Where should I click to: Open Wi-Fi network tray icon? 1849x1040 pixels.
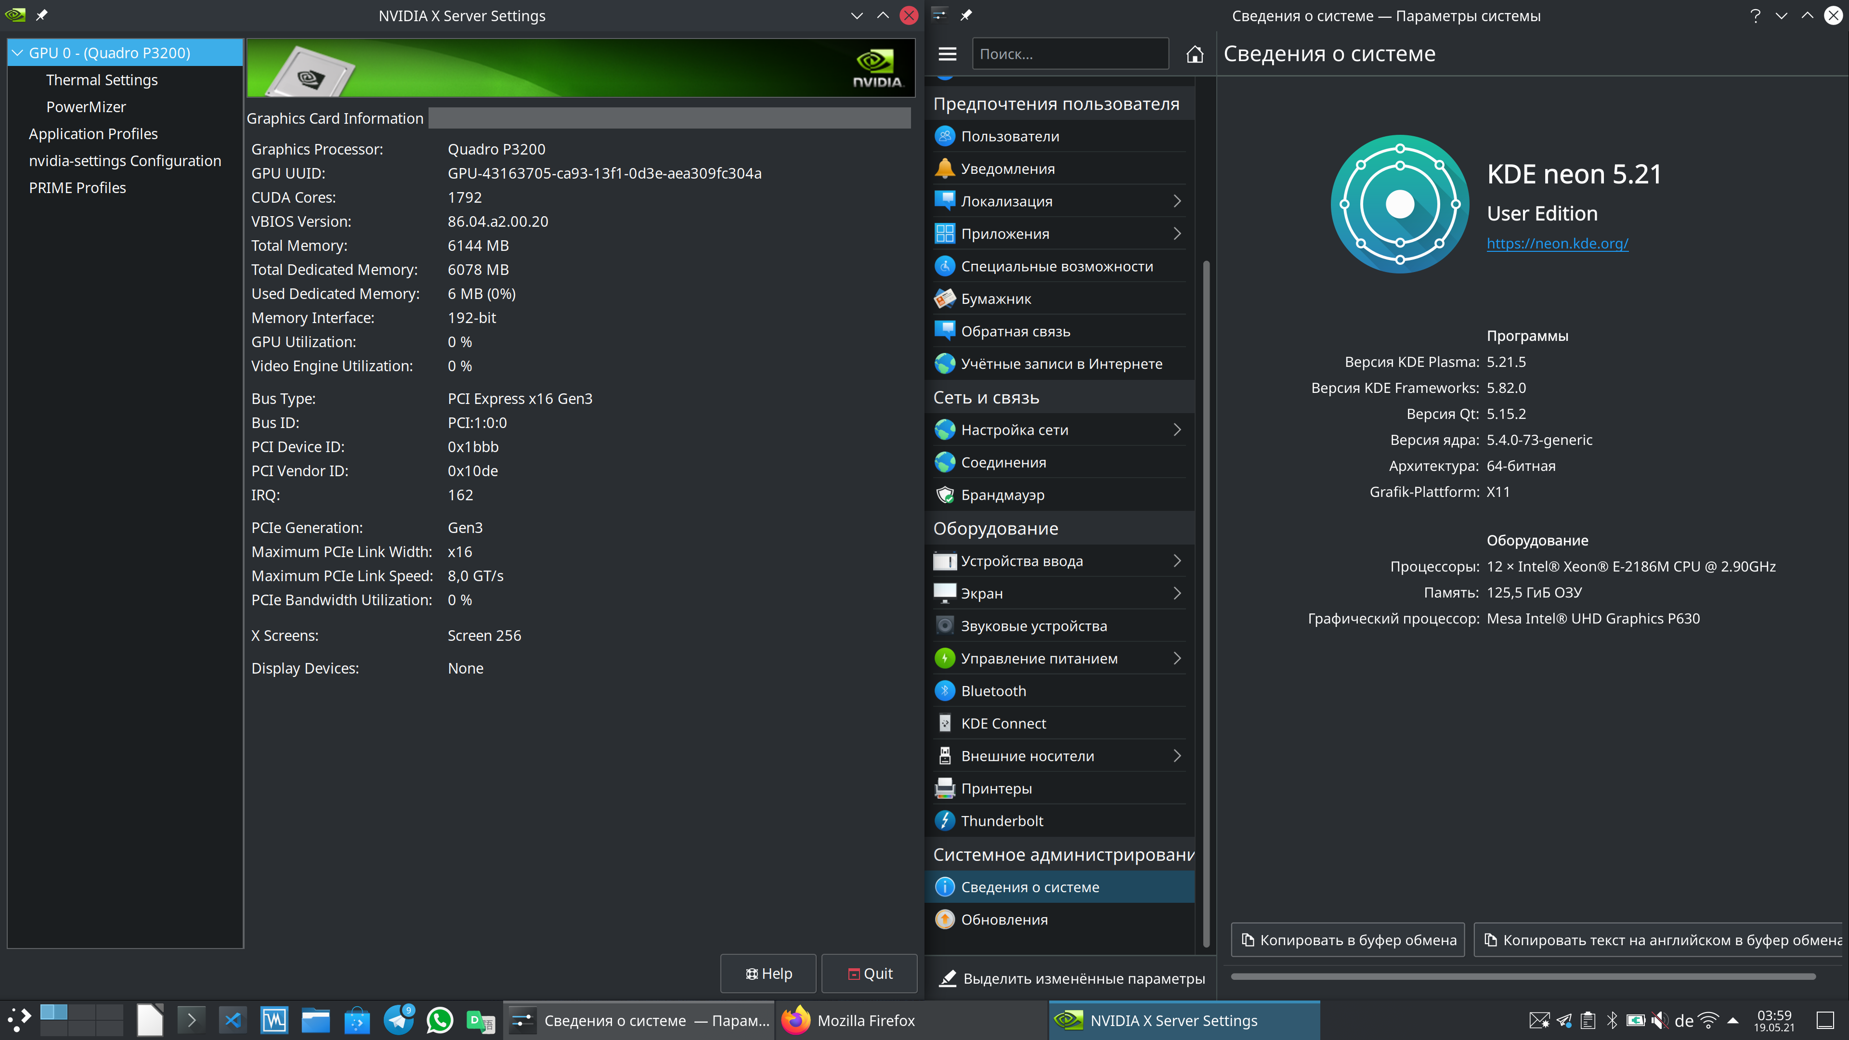point(1709,1020)
